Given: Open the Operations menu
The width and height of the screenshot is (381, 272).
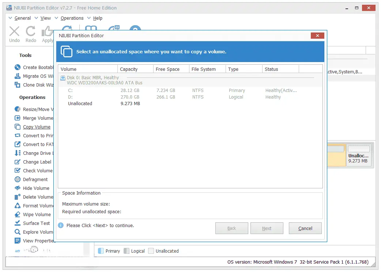Looking at the screenshot, I should point(72,18).
